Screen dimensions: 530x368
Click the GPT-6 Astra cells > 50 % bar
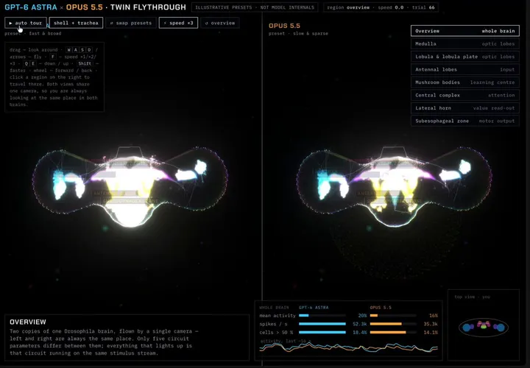tap(322, 332)
